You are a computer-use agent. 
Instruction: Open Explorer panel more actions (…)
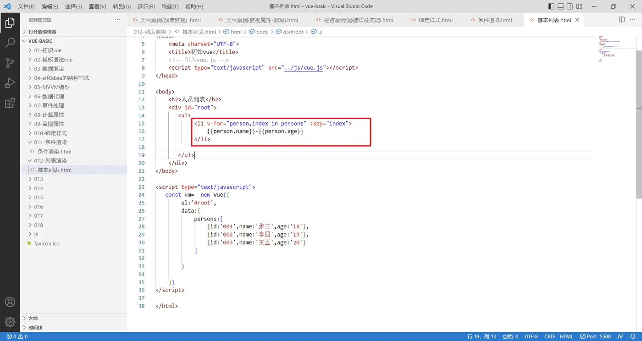coord(117,20)
